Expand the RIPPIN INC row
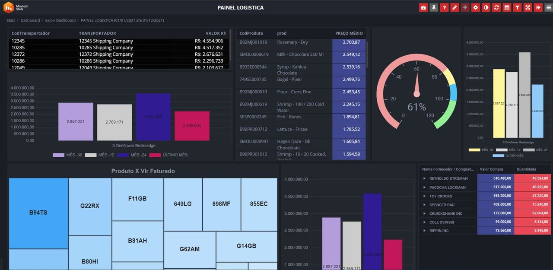The height and width of the screenshot is (270, 553). tap(424, 230)
